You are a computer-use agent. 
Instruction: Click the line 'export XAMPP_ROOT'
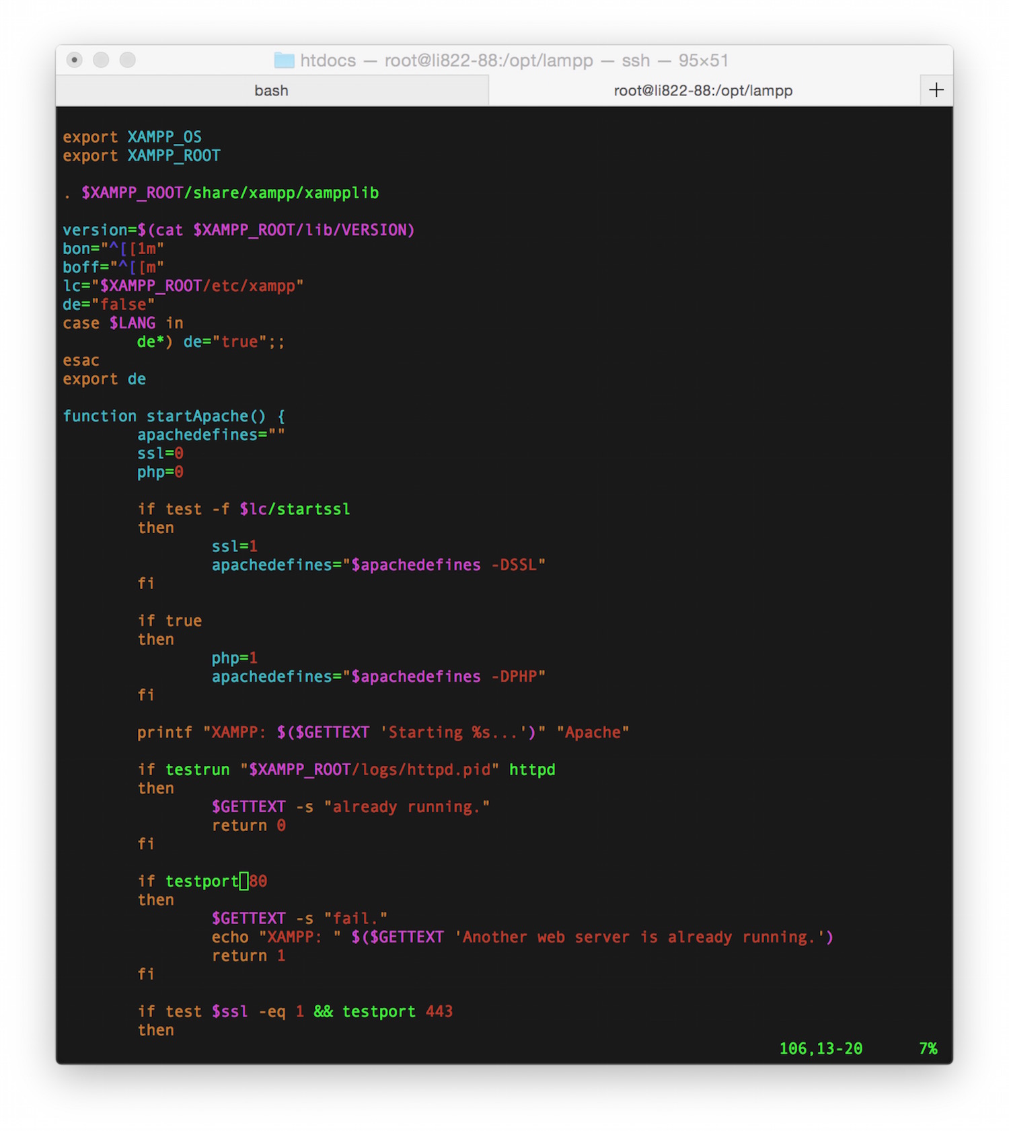click(x=141, y=156)
